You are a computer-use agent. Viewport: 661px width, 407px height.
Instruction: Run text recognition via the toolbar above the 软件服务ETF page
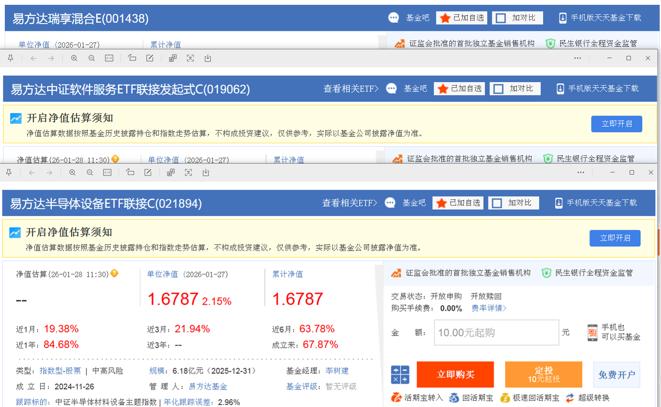tap(190, 58)
